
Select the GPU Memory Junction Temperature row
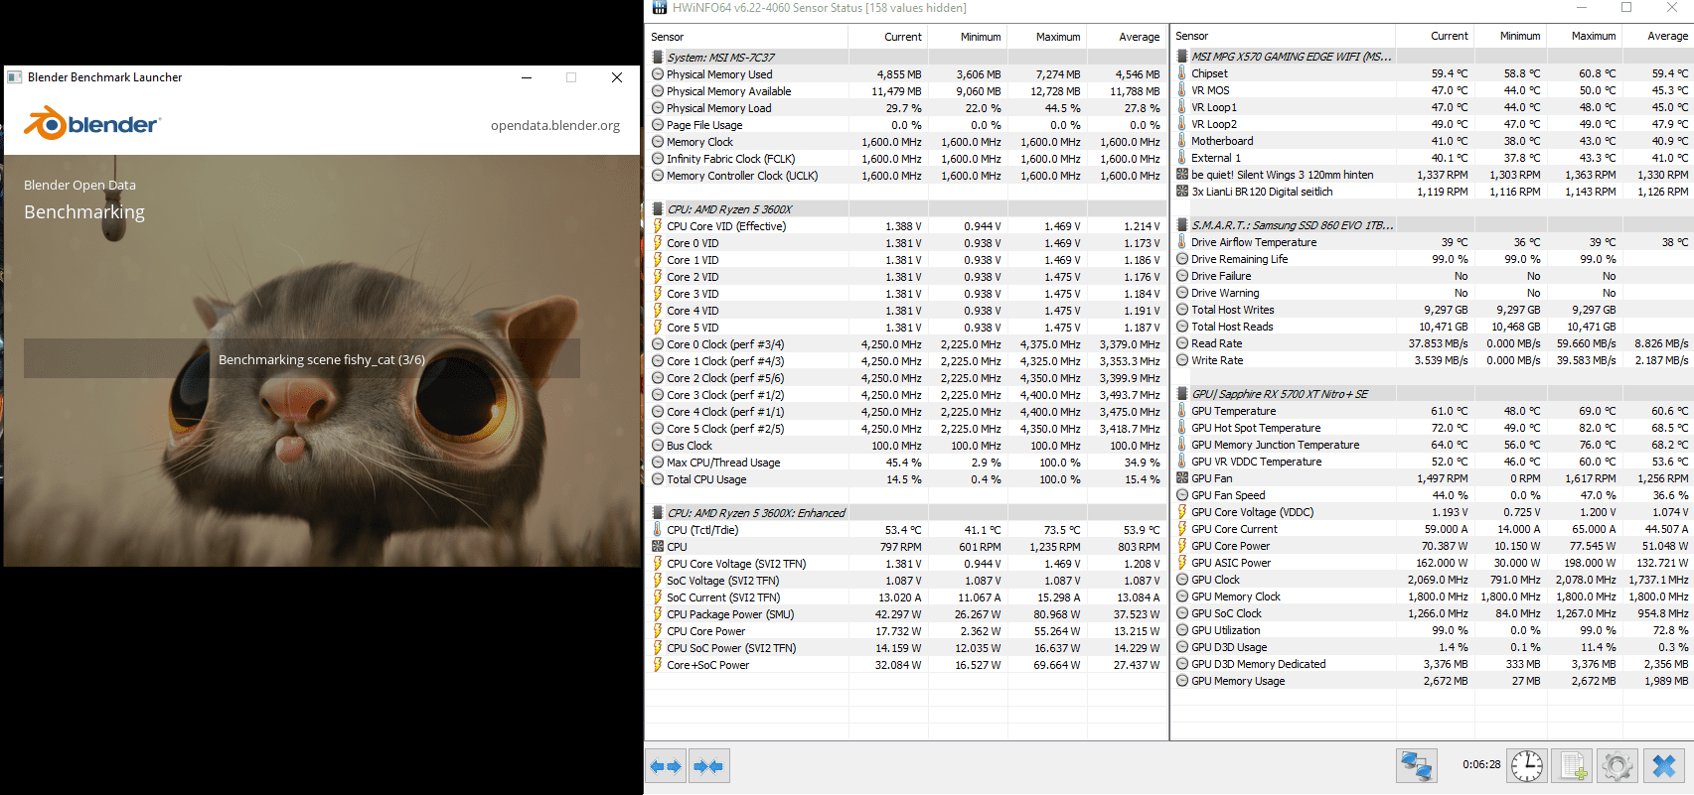[1433, 445]
